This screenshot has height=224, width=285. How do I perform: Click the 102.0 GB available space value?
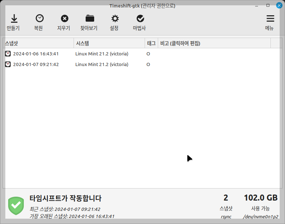point(260,198)
